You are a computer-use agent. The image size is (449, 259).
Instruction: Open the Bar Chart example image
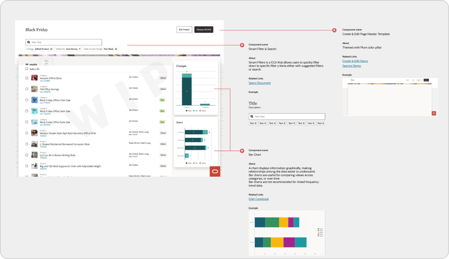tap(287, 233)
